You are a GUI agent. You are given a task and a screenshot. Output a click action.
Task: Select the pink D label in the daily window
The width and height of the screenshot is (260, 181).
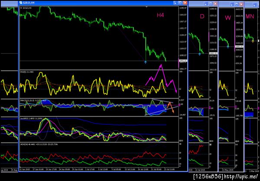pyautogui.click(x=202, y=16)
